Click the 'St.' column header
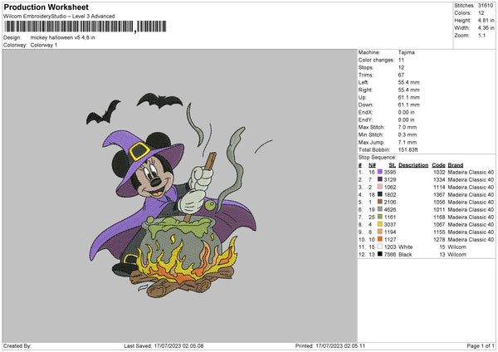 pyautogui.click(x=393, y=165)
